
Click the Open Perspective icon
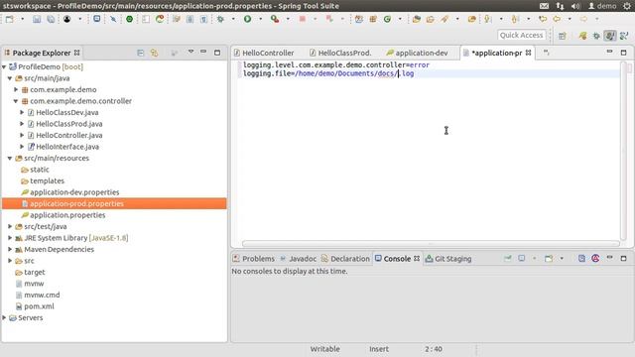(563, 36)
